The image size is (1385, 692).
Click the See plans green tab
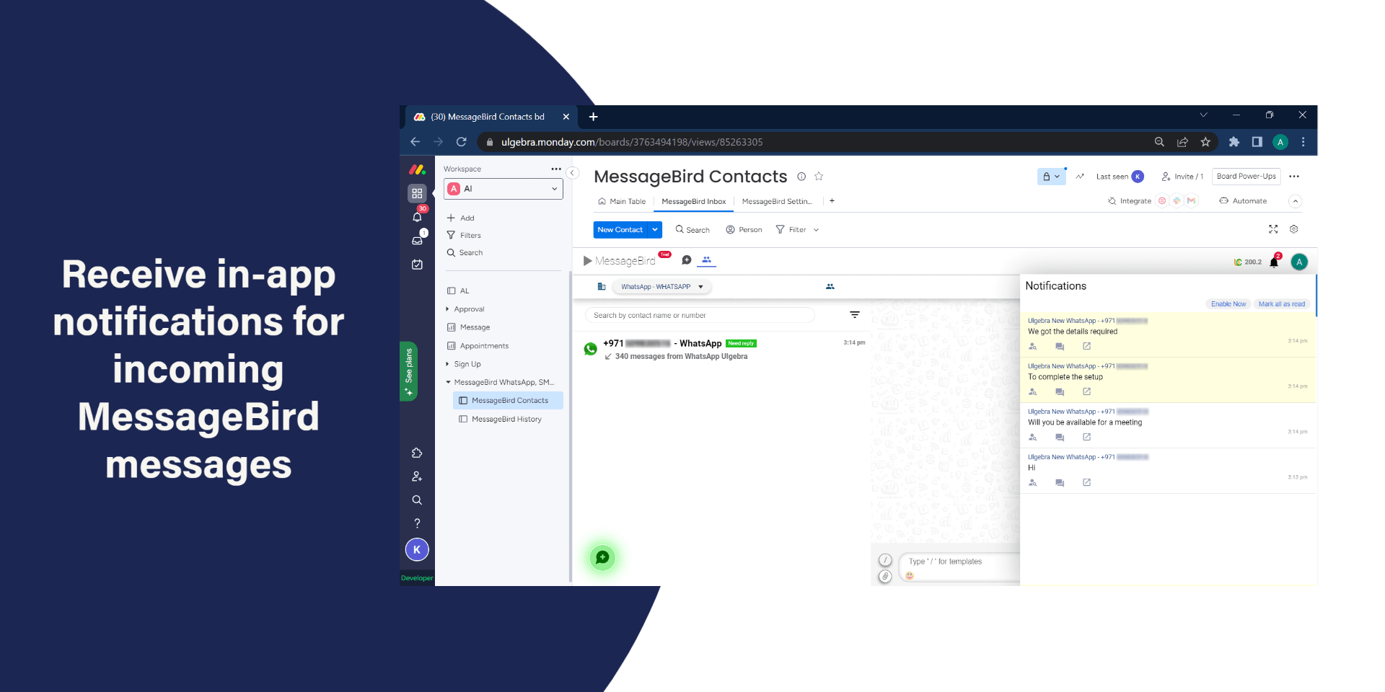[x=409, y=371]
